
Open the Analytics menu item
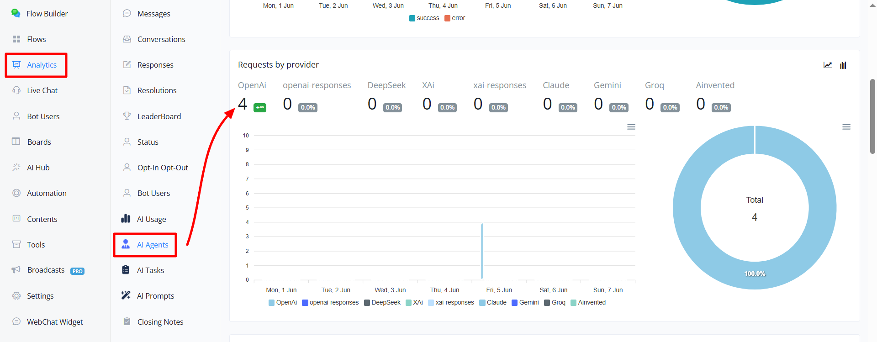[36, 65]
